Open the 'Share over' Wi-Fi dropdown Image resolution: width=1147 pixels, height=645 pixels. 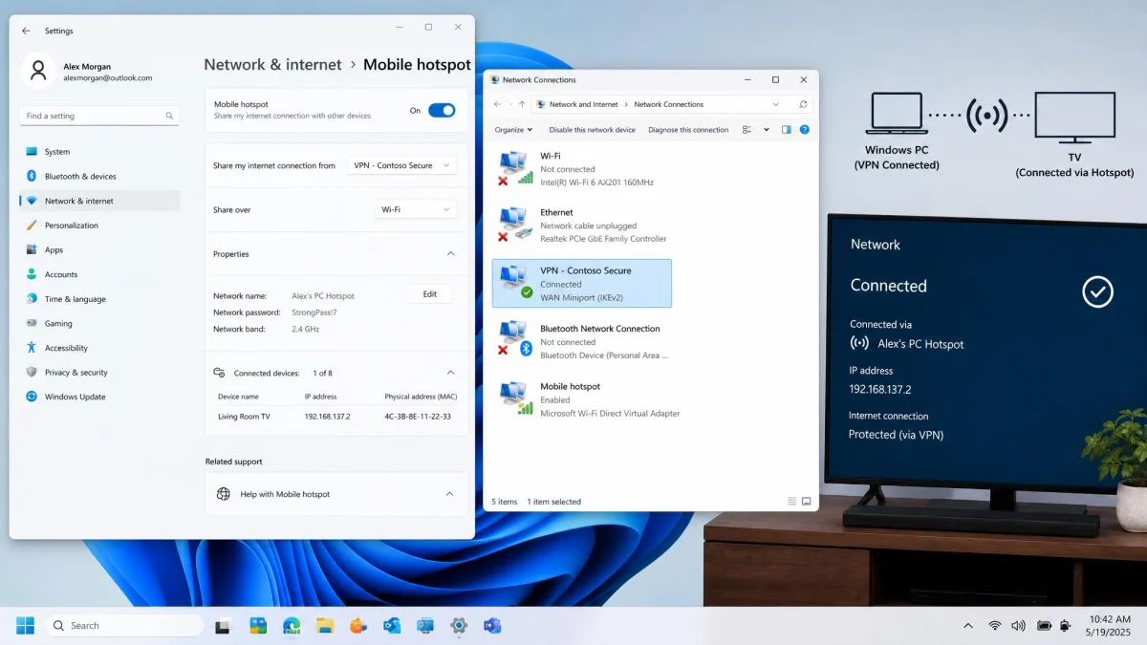[416, 209]
